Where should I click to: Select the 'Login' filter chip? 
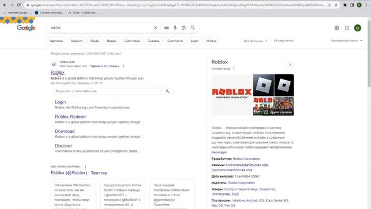(195, 41)
